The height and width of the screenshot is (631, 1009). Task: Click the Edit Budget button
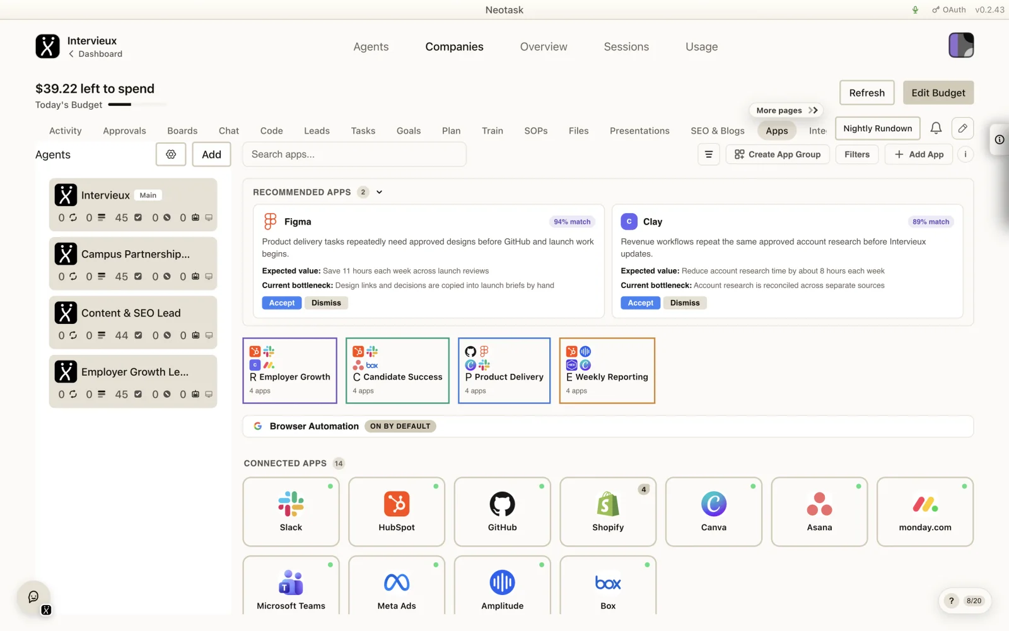coord(938,93)
